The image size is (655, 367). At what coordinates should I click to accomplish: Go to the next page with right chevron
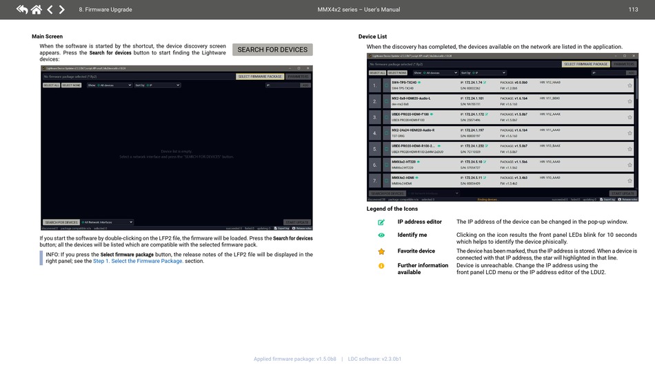point(62,10)
